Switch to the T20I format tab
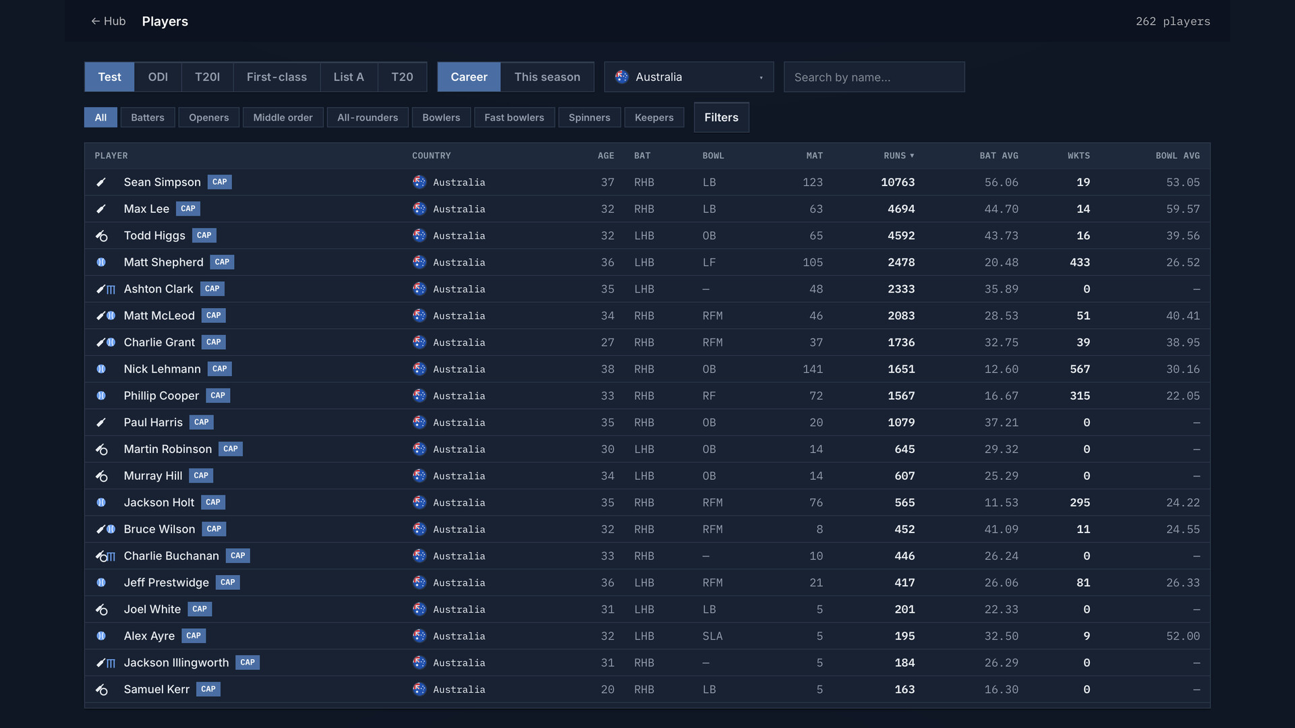Screen dimensions: 1295x728 [207, 77]
